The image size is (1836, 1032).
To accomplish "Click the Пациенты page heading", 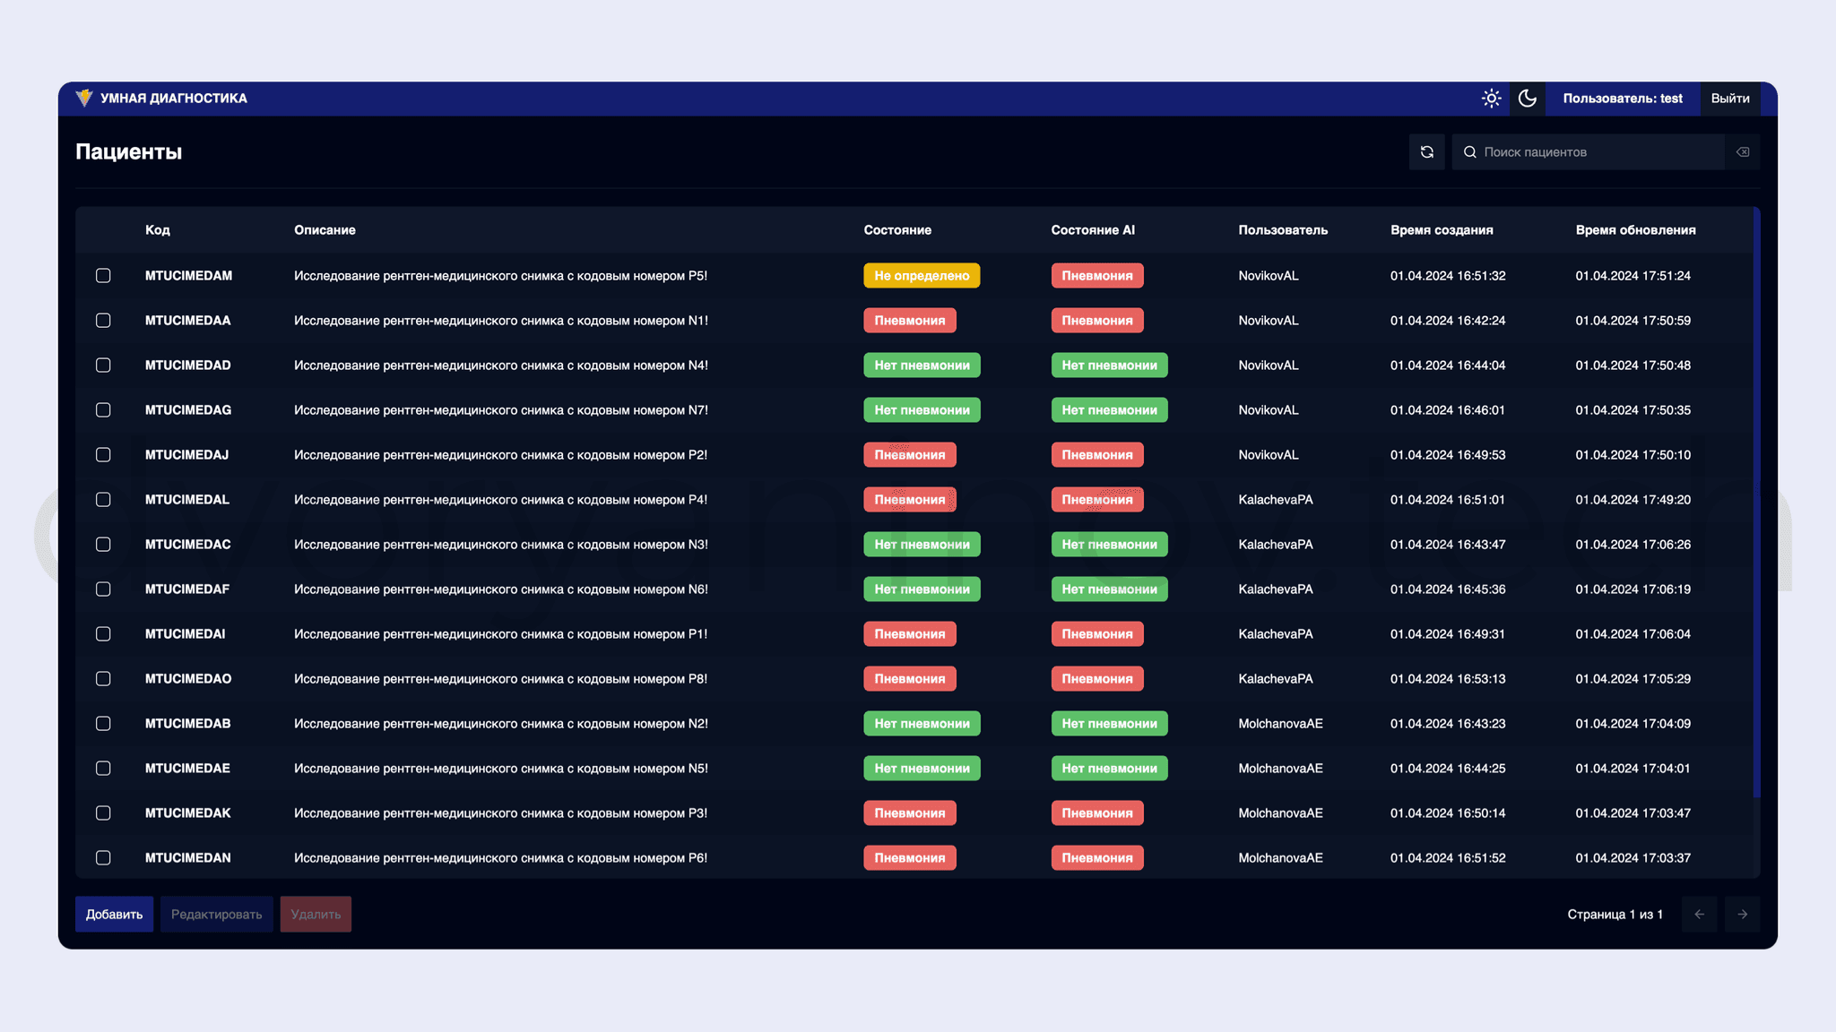I will tap(128, 152).
